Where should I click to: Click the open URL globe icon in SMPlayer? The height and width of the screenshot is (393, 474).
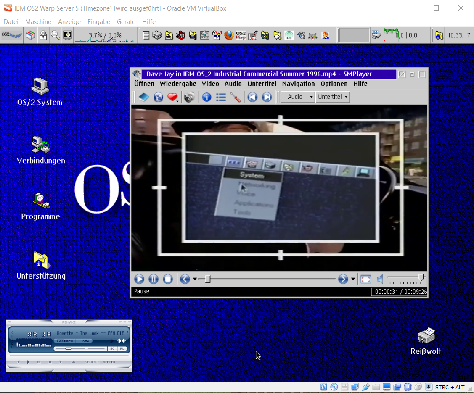tap(158, 97)
